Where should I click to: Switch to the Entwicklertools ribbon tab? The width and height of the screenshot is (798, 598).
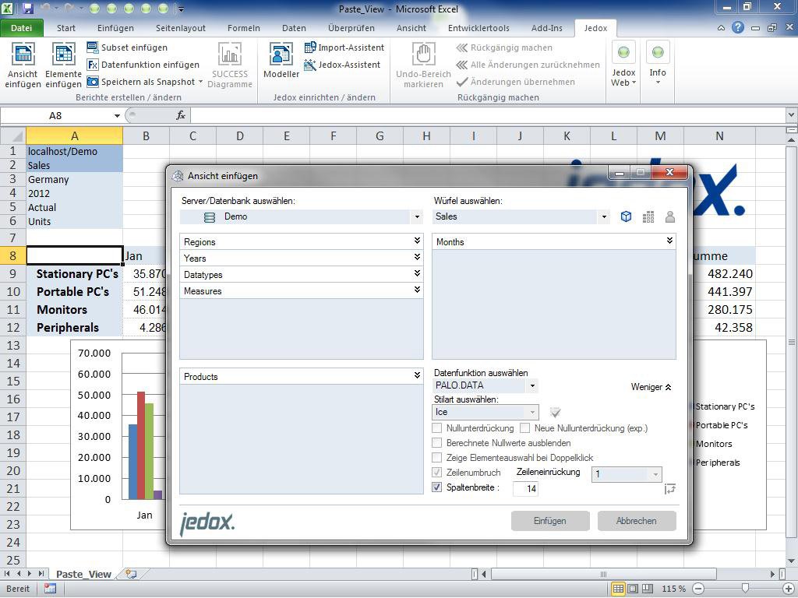(478, 28)
